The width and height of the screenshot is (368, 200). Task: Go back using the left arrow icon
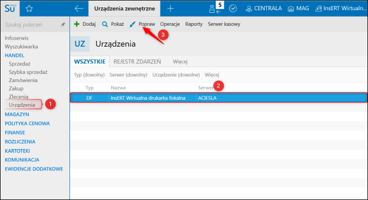click(x=79, y=9)
